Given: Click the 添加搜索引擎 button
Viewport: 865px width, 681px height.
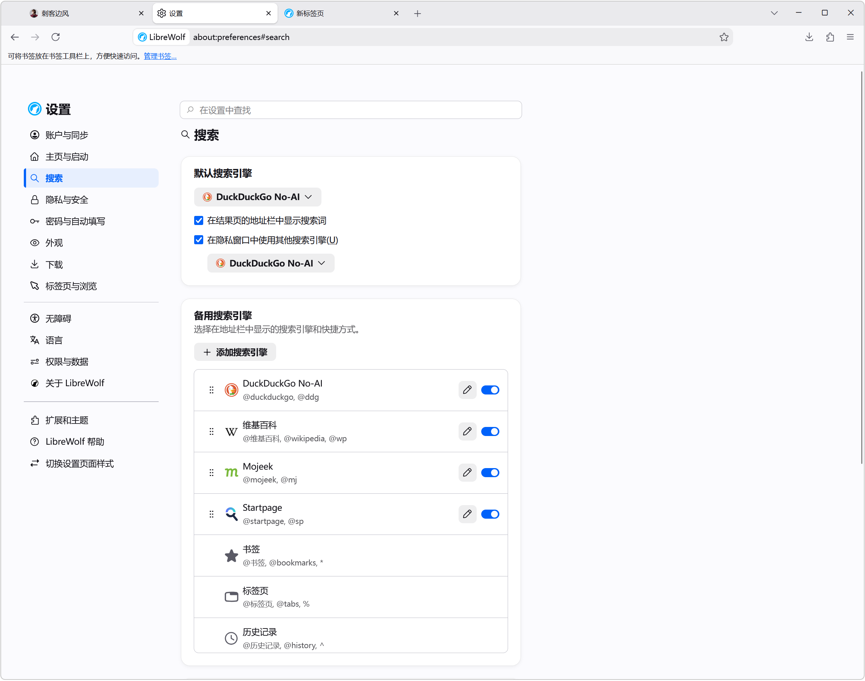Looking at the screenshot, I should coord(235,352).
